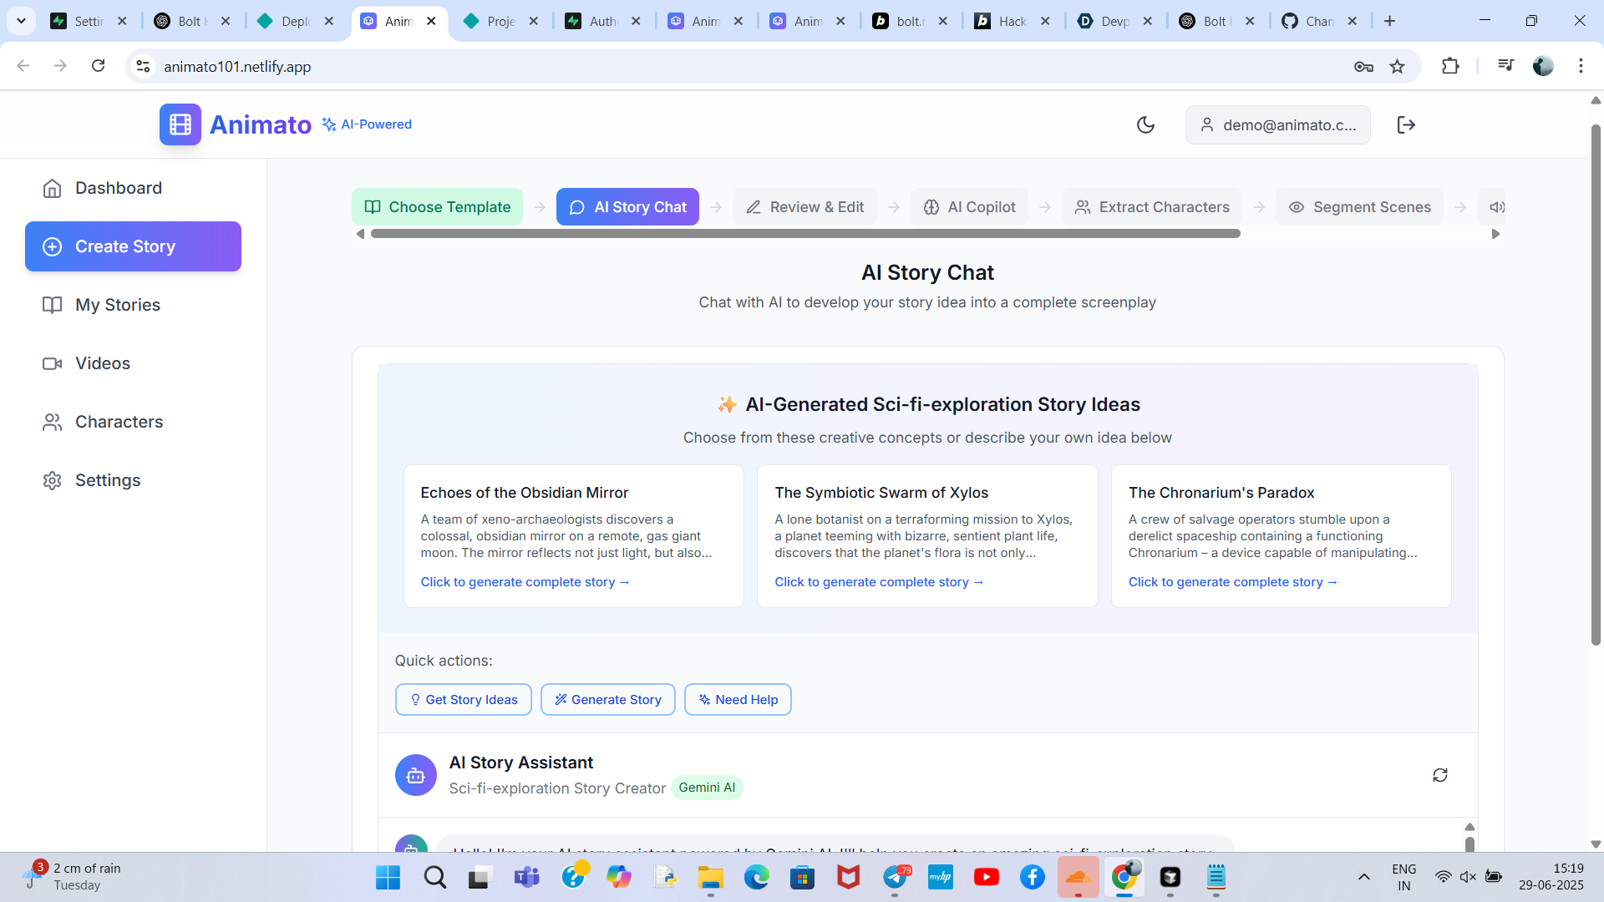Refresh the AI Story Assistant chat

tap(1439, 775)
